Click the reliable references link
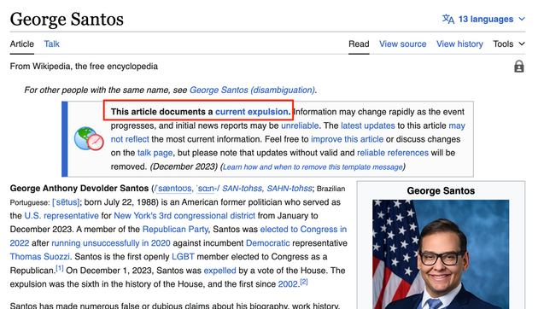544x309 pixels. [393, 153]
